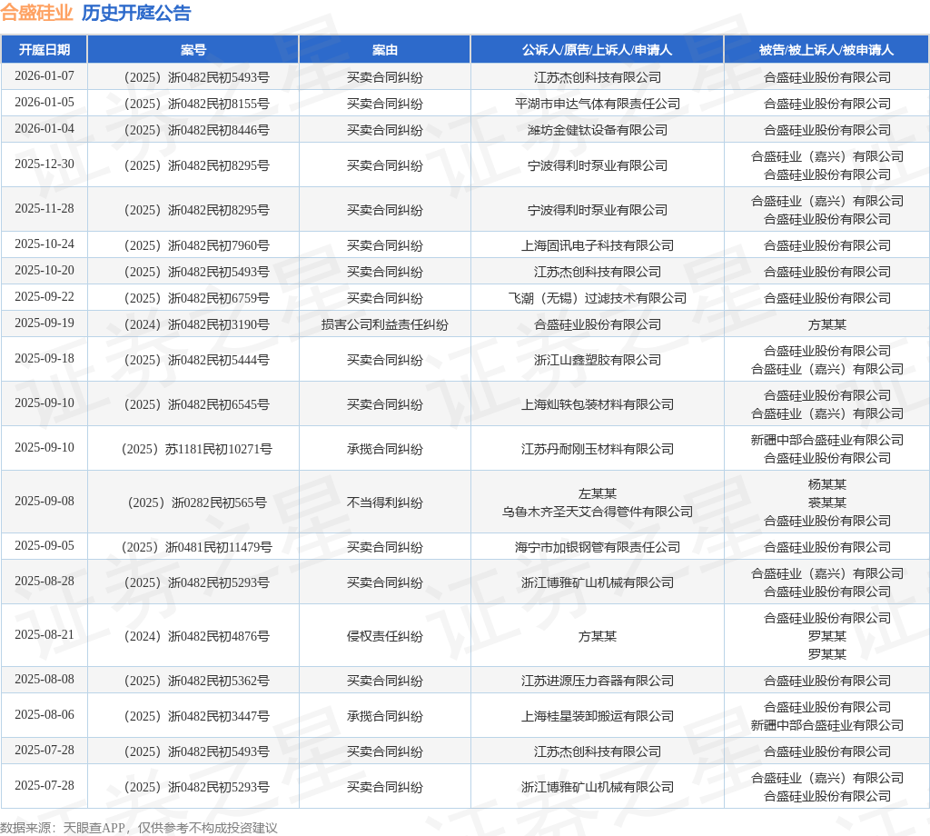Click the date 2025-09-19
Image resolution: width=930 pixels, height=836 pixels.
pyautogui.click(x=45, y=323)
